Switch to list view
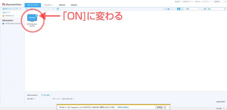 tap(182, 9)
